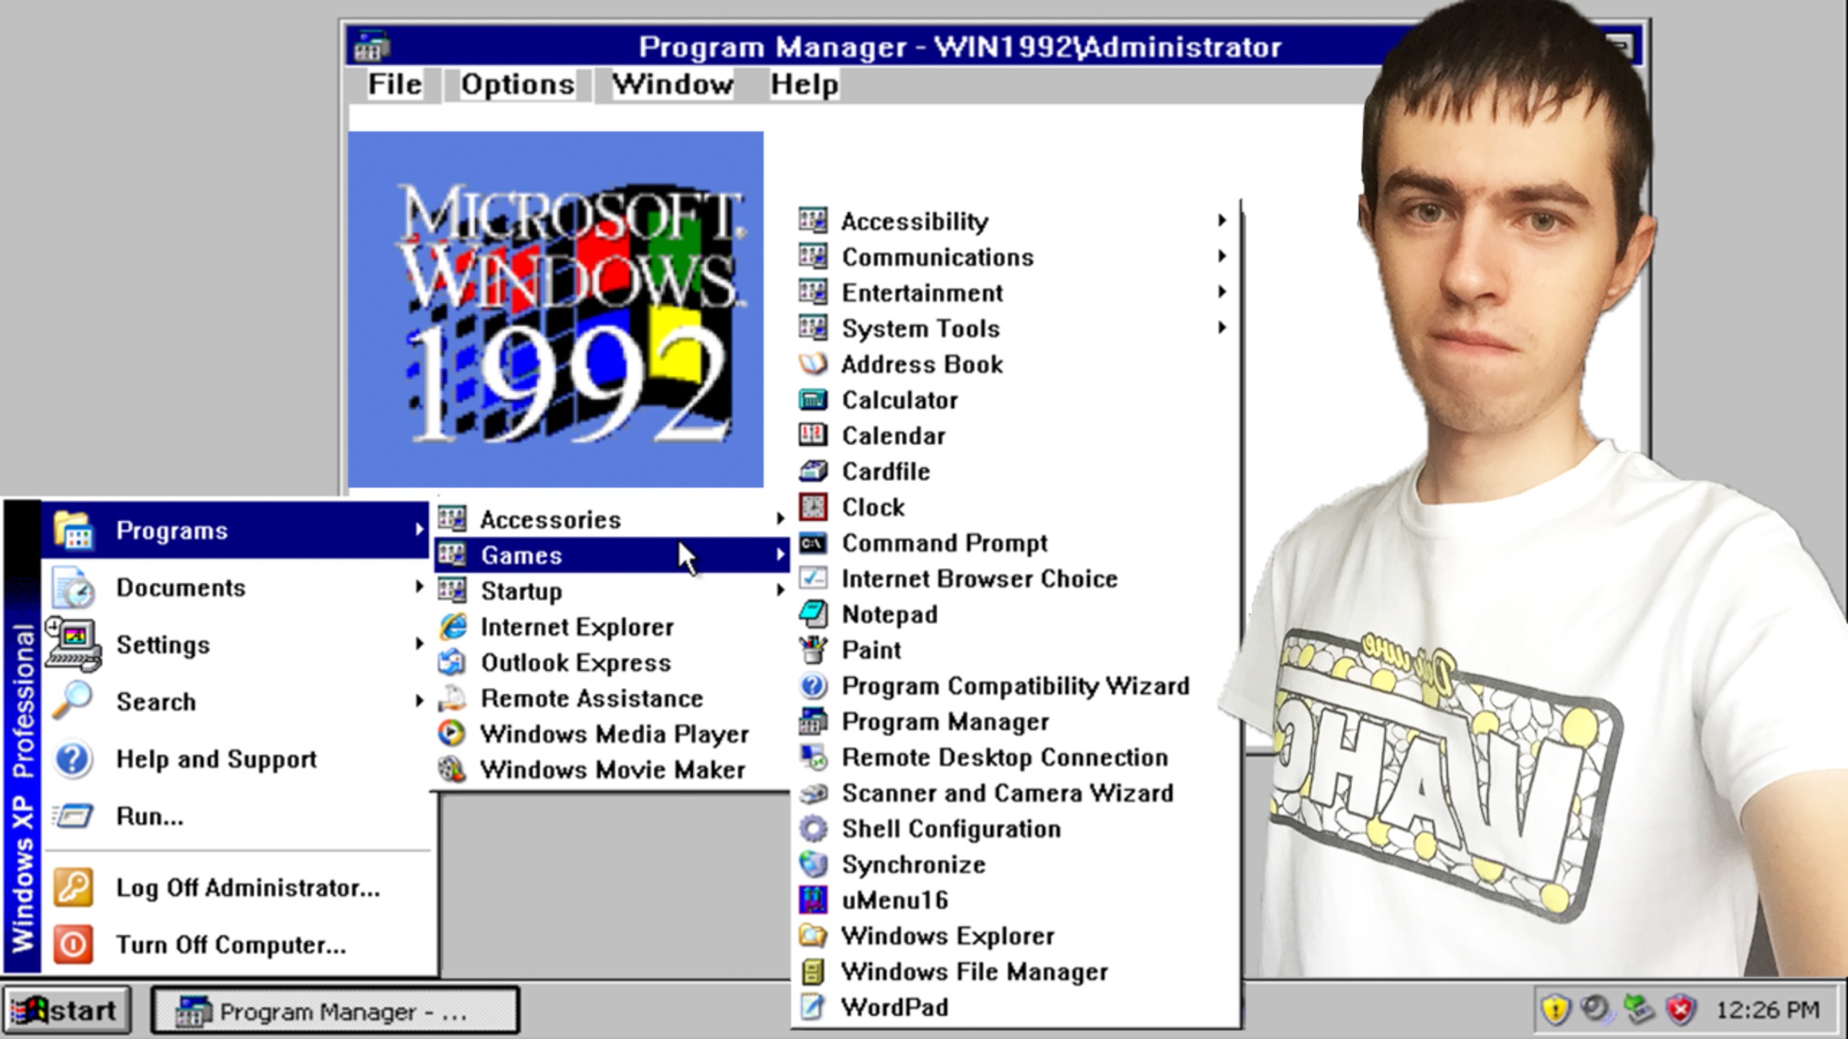
Task: Launch Calculator
Action: tap(899, 400)
